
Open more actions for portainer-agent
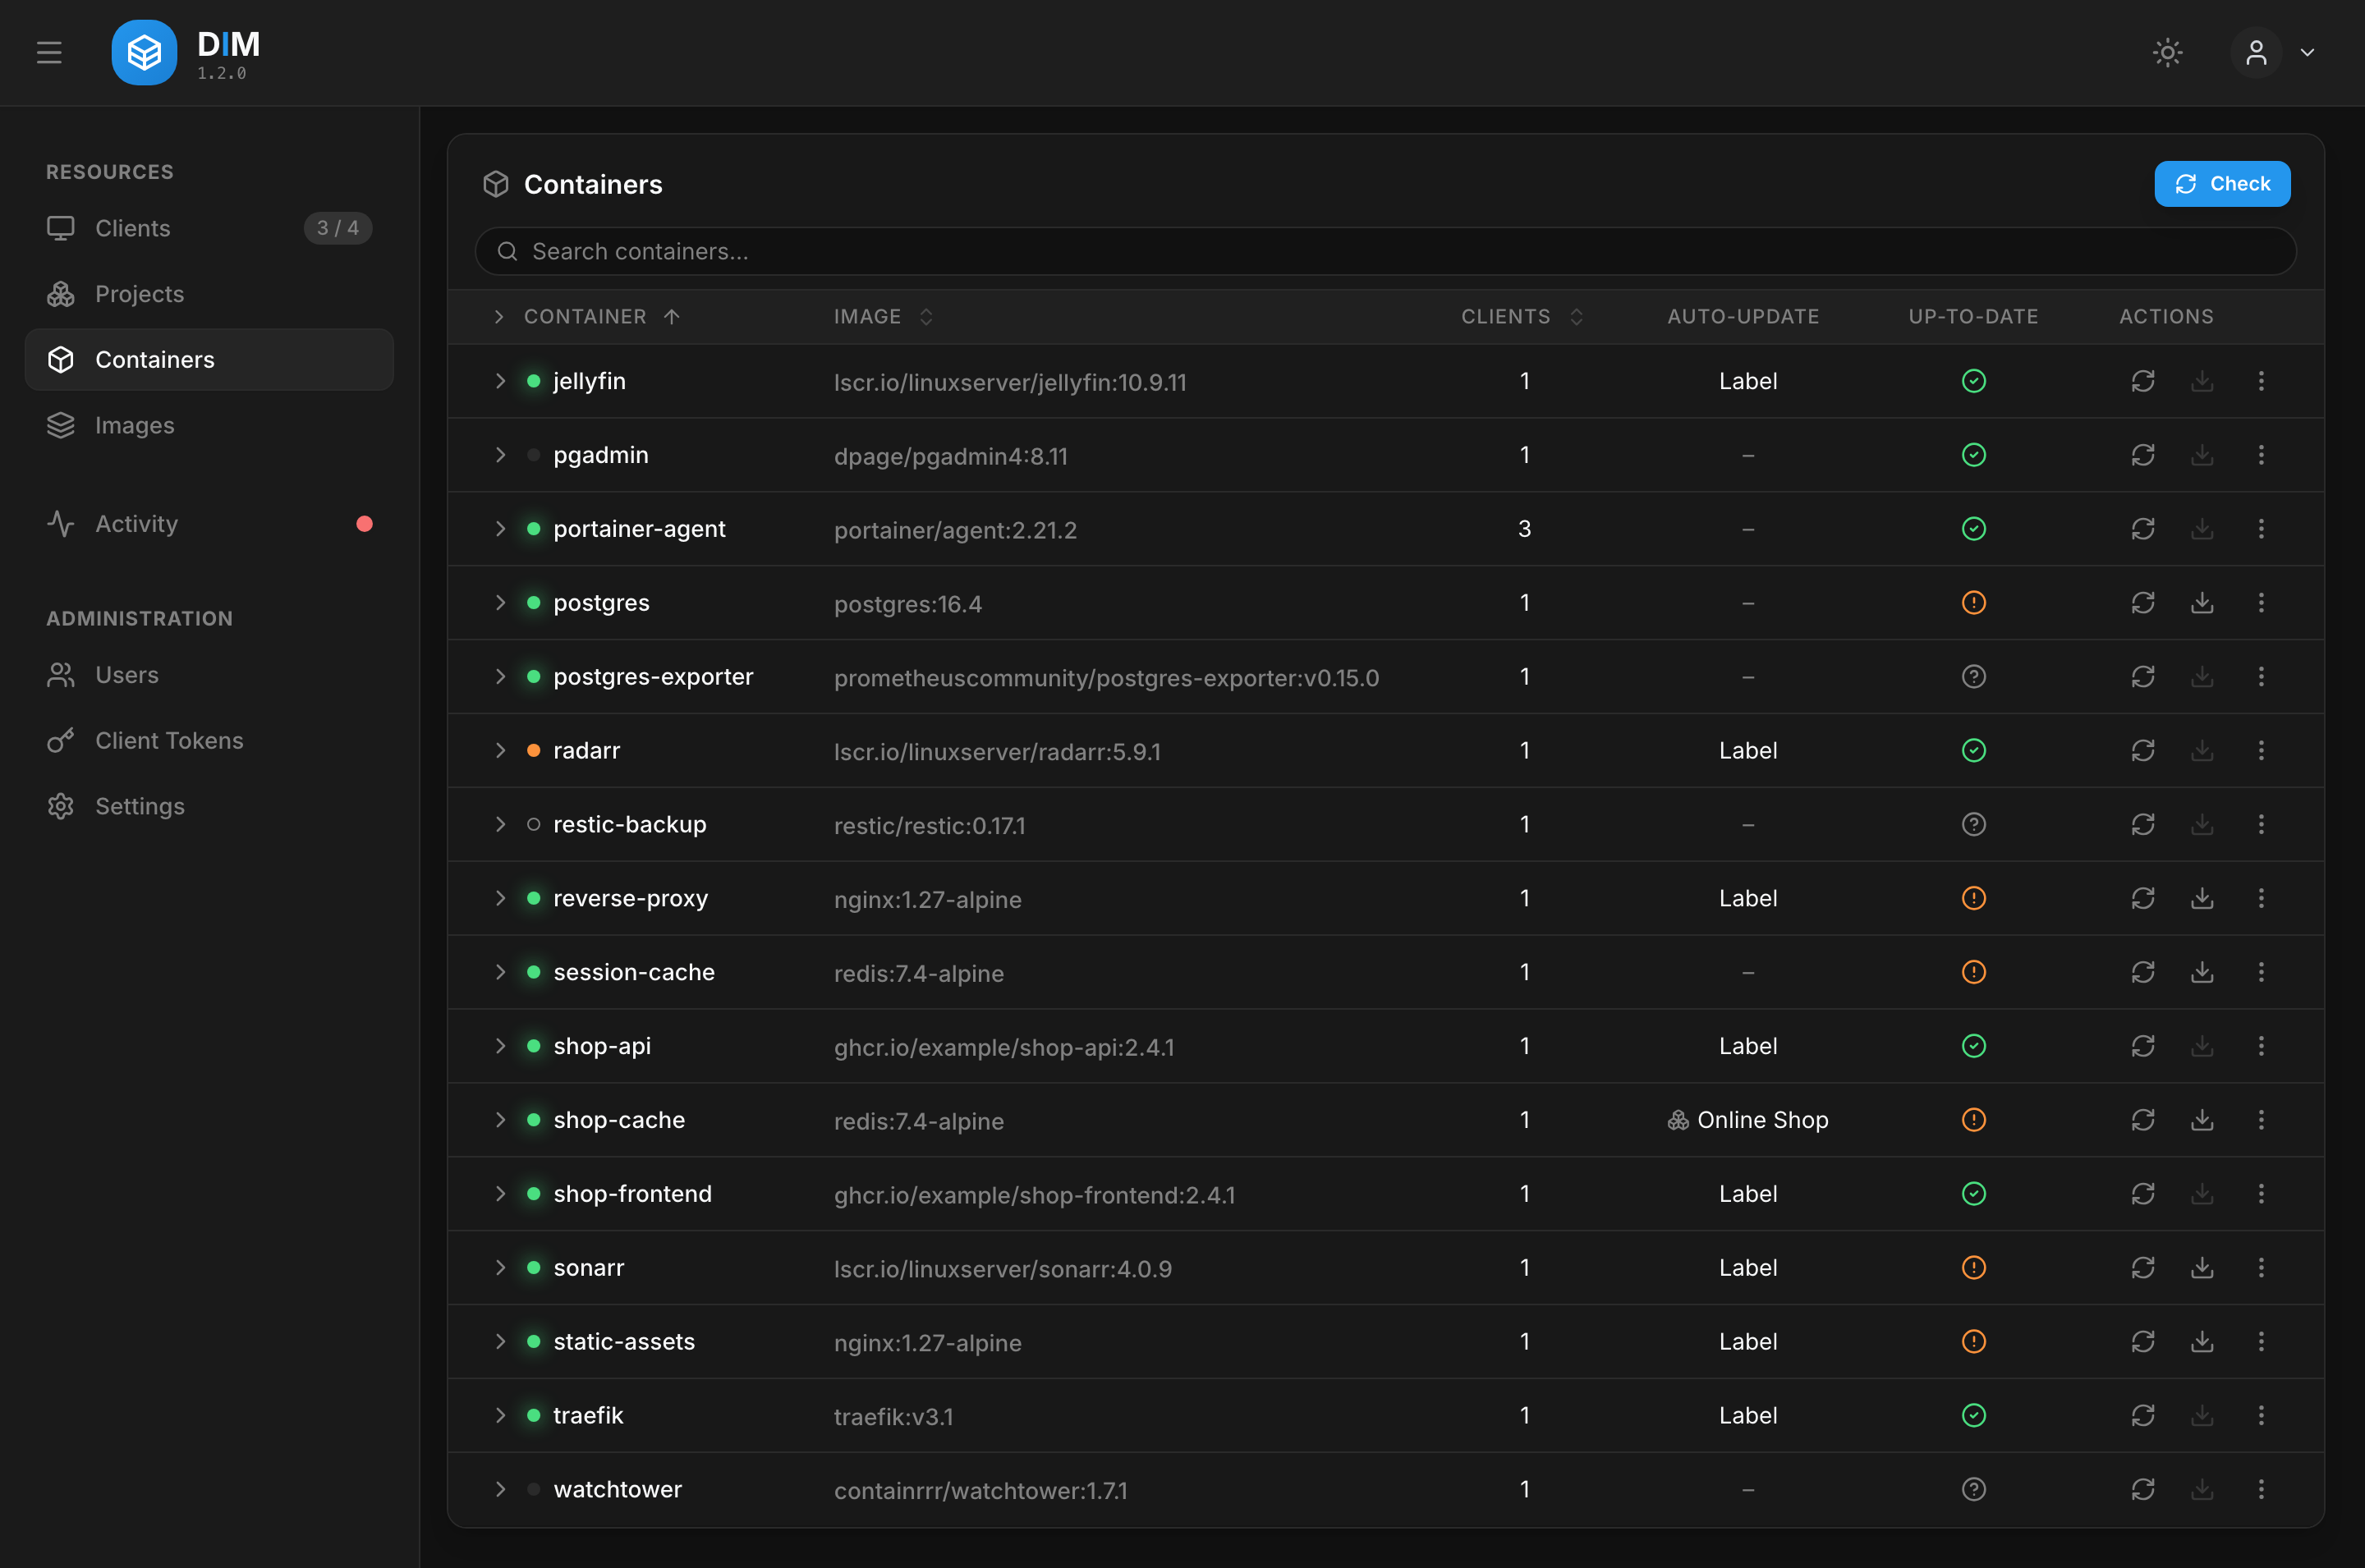point(2261,529)
